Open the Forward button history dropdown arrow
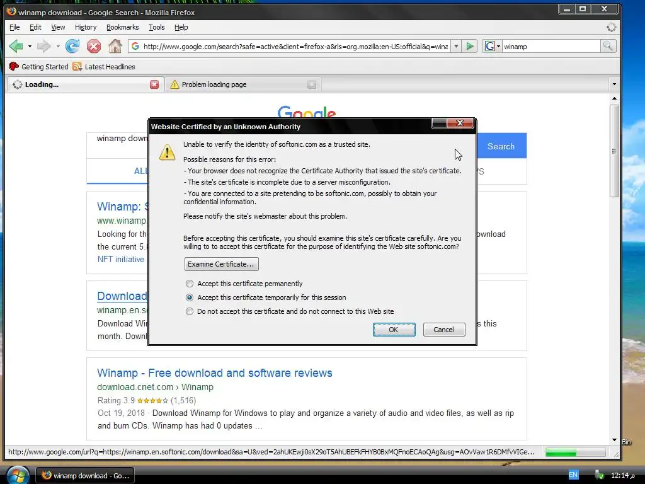This screenshot has height=484, width=645. tap(58, 47)
